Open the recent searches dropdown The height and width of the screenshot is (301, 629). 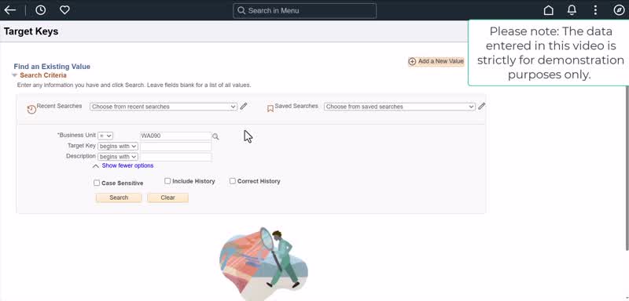164,107
